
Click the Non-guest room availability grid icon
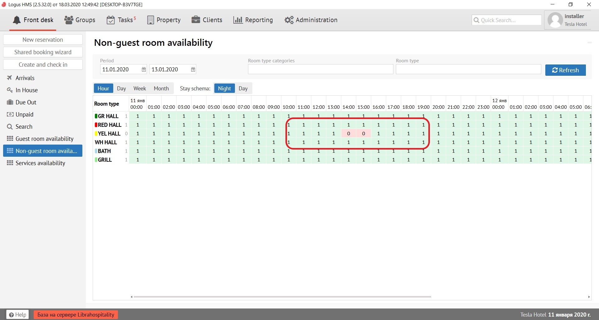pos(10,151)
